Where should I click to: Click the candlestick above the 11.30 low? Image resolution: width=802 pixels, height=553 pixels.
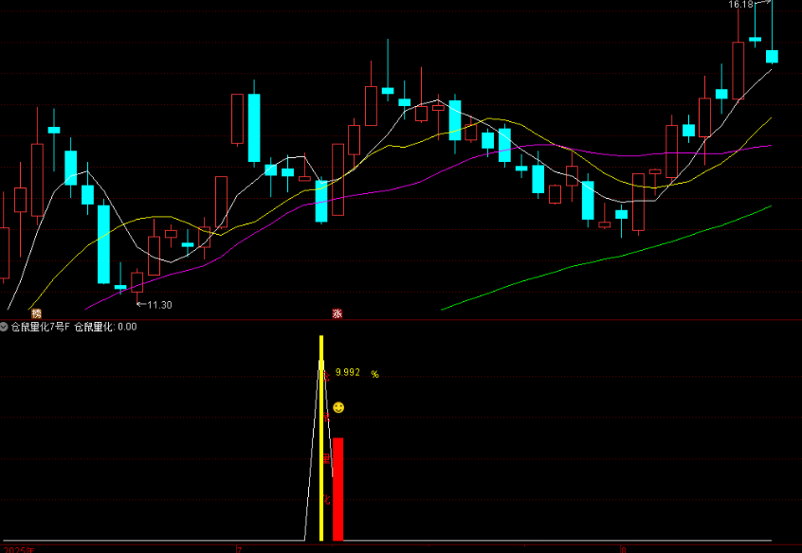point(137,282)
